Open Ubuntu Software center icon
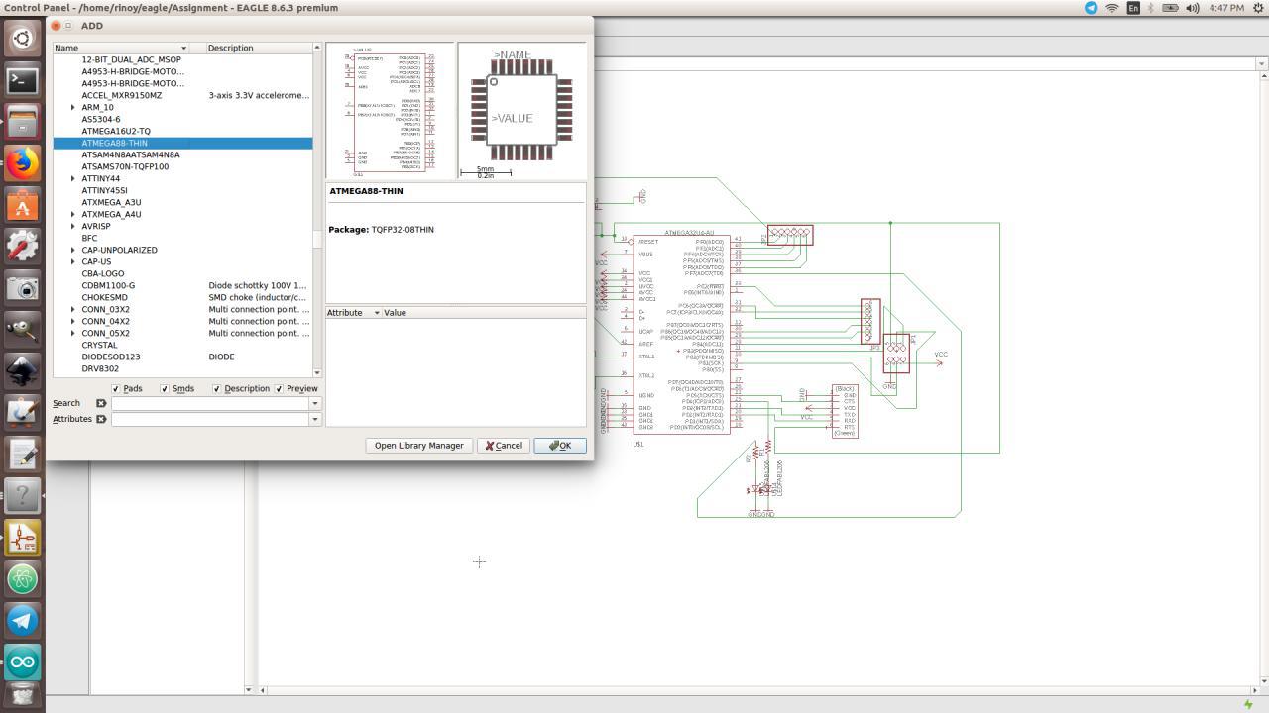This screenshot has width=1269, height=713. [22, 205]
